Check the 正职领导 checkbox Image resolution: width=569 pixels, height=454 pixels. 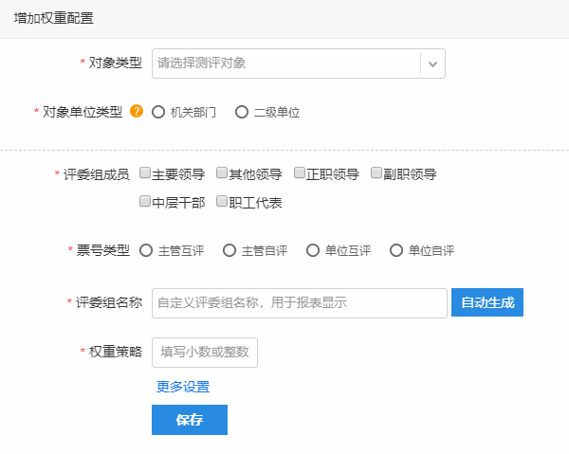pyautogui.click(x=300, y=173)
